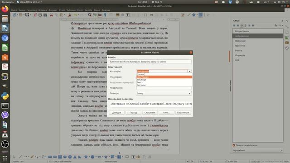Image resolution: width=290 pixels, height=163 pixels.
Task: Open OBS Studio from the dock
Action: click(x=5, y=144)
